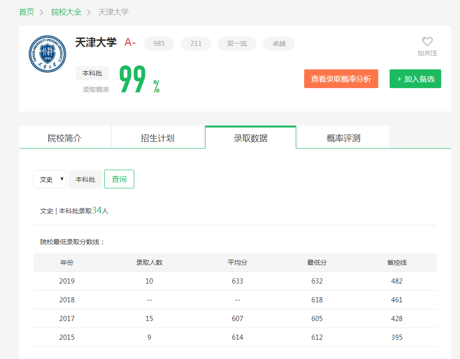Open 查看录取概率分析 orange button
The width and height of the screenshot is (460, 359).
tap(341, 79)
